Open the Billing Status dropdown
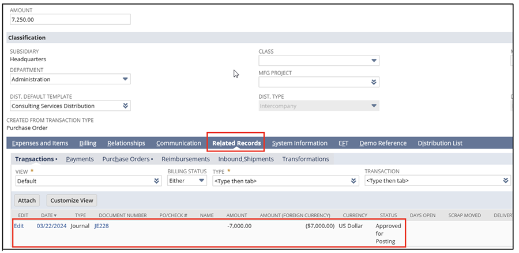This screenshot has width=519, height=253. tap(201, 181)
